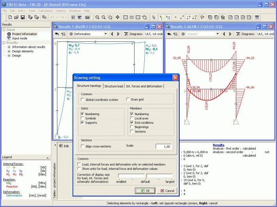Image resolution: width=277 pixels, height=207 pixels.
Task: Click the Open folder icon in toolbar
Action: click(16, 17)
